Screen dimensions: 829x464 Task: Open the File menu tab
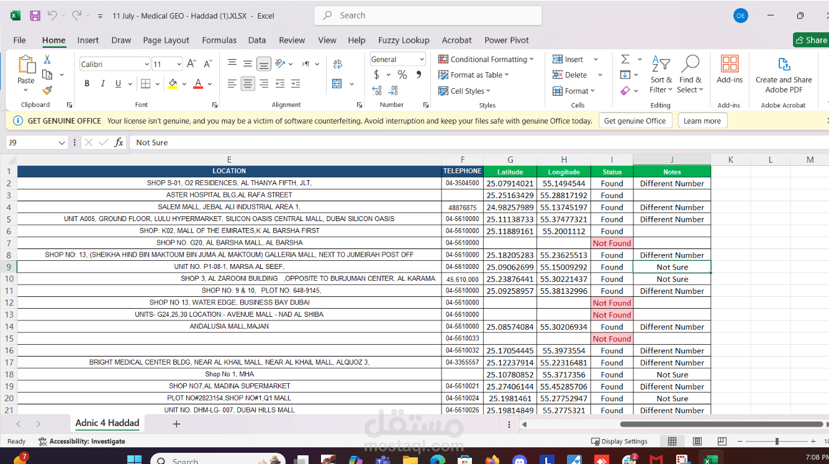point(20,40)
